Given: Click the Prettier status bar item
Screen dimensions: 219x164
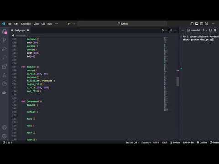Looking at the screenshot, I should tap(214, 143).
